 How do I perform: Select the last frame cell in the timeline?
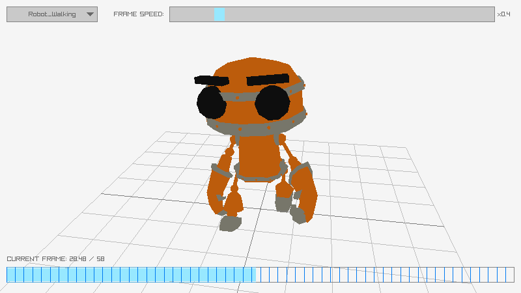tap(510, 275)
